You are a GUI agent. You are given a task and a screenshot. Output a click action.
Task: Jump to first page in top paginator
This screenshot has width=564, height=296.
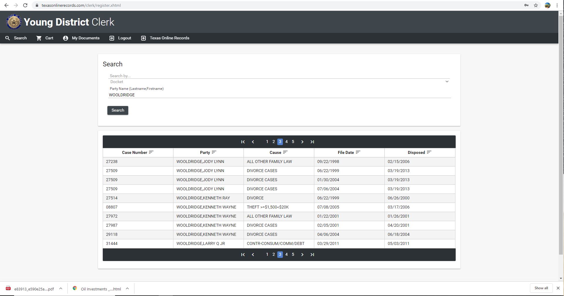click(x=243, y=142)
